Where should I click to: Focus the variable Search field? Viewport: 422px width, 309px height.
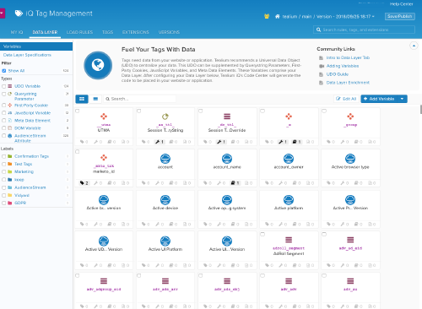[x=140, y=99]
